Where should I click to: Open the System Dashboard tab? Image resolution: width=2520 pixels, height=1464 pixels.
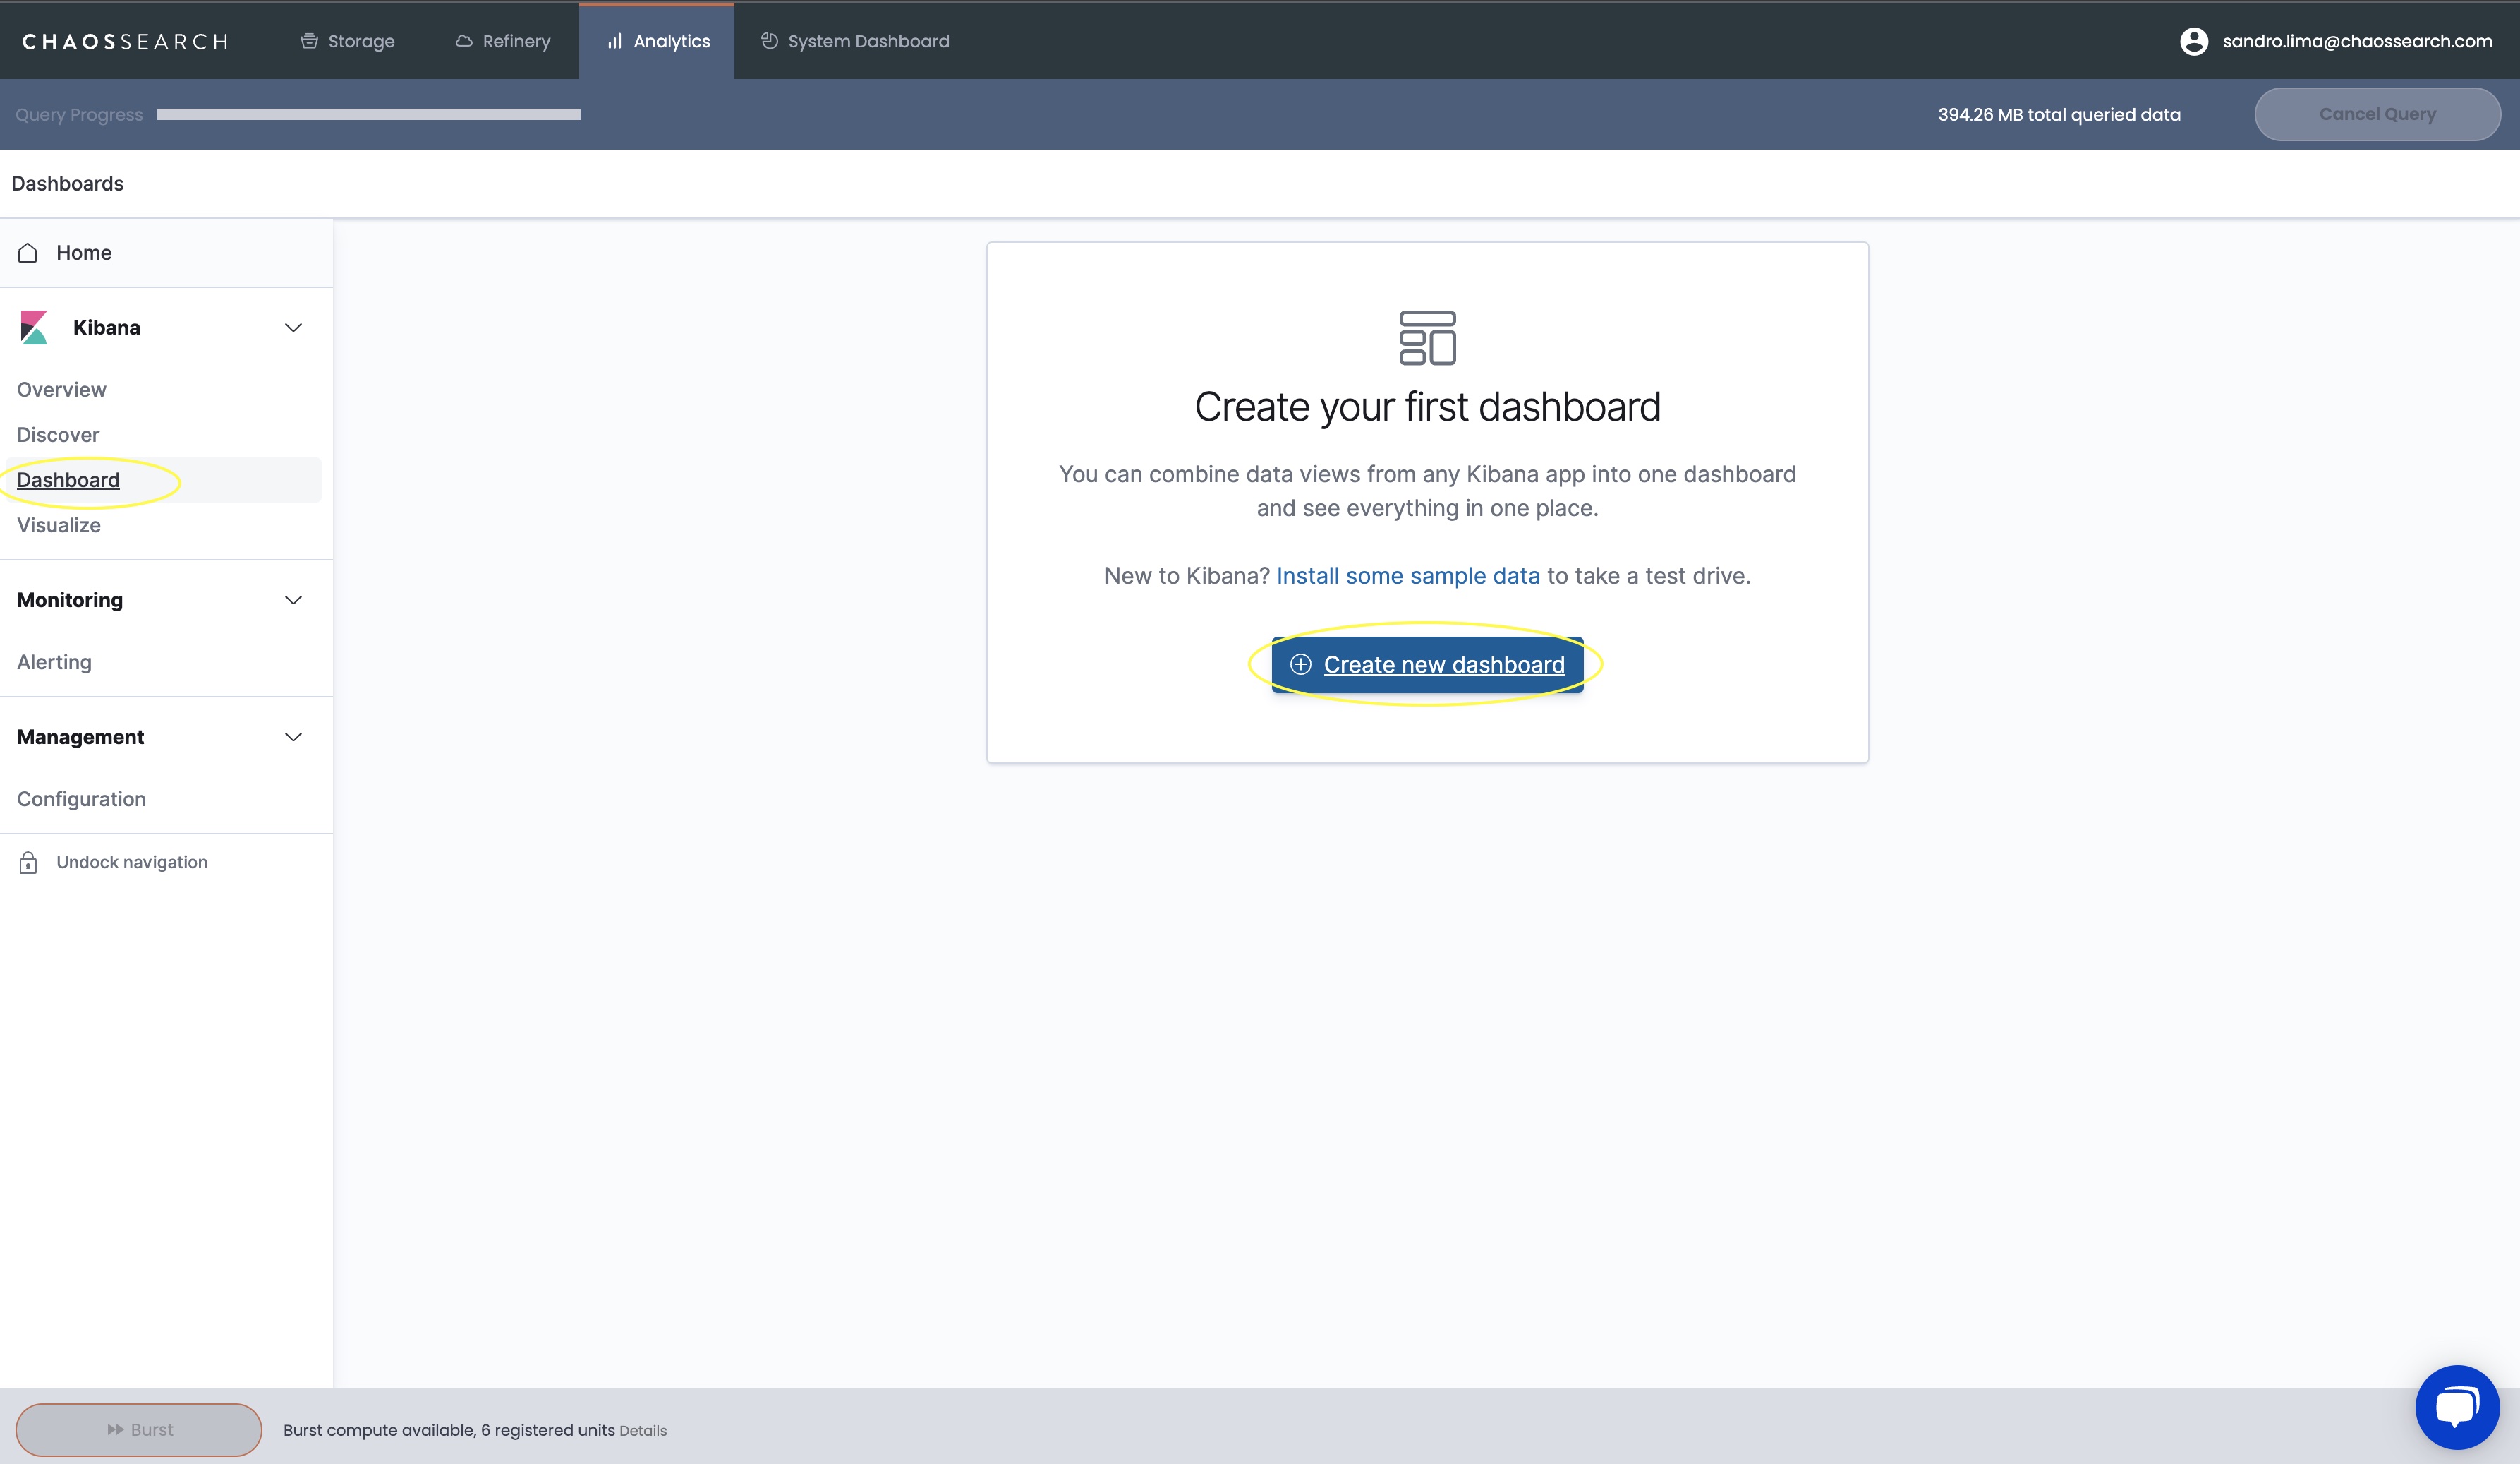[855, 41]
